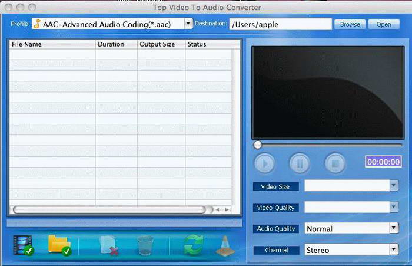The height and width of the screenshot is (266, 412).
Task: Click the 00:00:00 time display
Action: pyautogui.click(x=383, y=162)
